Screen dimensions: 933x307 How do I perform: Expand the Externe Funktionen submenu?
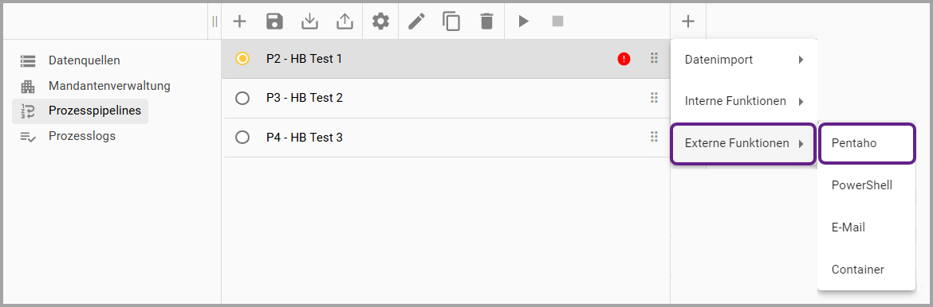tap(742, 144)
